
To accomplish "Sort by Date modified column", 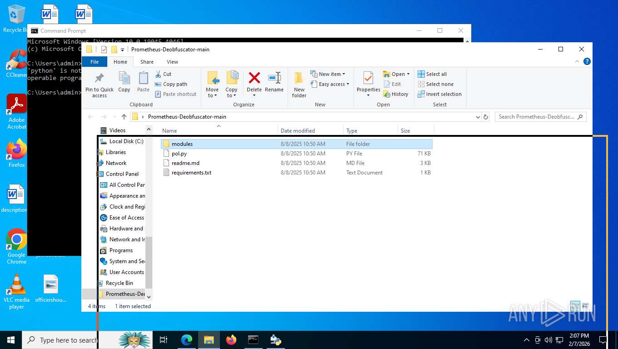I will (x=310, y=130).
